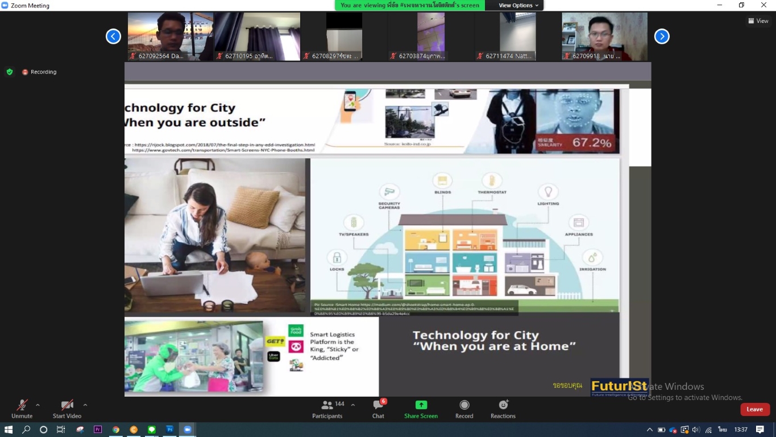Toggle Start Video camera button
The width and height of the screenshot is (776, 437).
coord(67,409)
